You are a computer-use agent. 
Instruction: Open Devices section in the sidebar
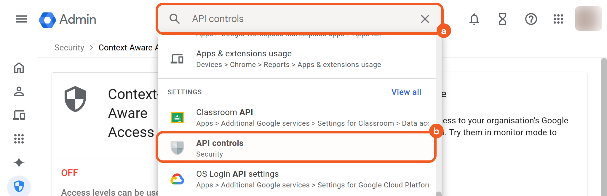[x=19, y=115]
